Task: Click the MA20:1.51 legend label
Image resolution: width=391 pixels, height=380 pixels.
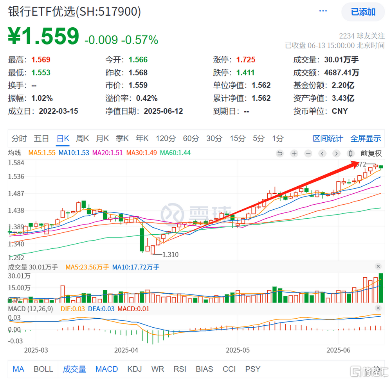Action: point(108,153)
